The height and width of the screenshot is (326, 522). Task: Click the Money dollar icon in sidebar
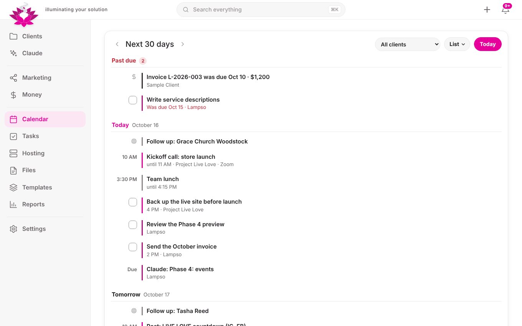coord(13,95)
